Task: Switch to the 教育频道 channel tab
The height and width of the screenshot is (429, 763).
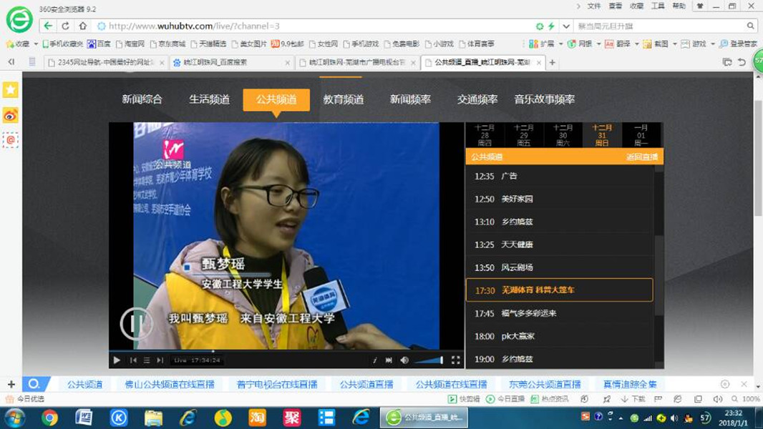Action: coord(343,99)
